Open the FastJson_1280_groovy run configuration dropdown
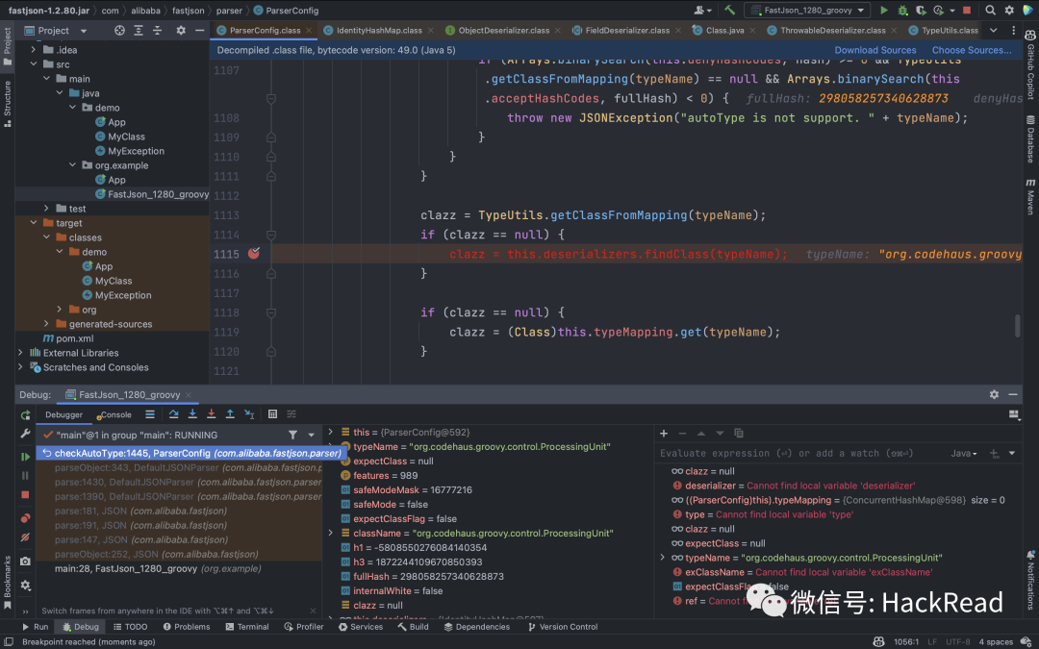This screenshot has width=1039, height=649. 808,10
